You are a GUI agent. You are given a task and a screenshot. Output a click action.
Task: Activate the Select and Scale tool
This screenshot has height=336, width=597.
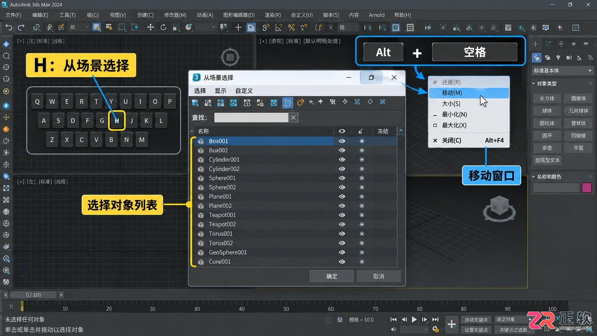click(x=176, y=27)
